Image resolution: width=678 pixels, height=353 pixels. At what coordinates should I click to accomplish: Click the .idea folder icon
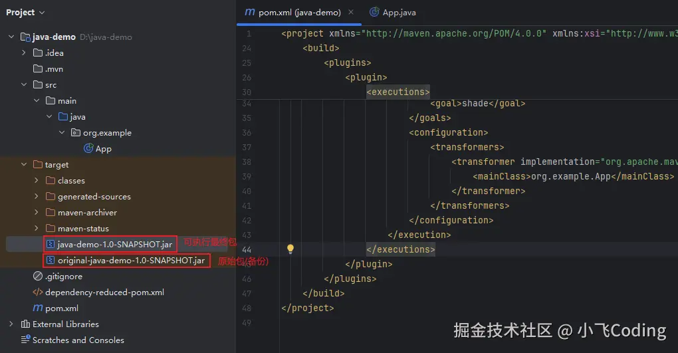(x=38, y=53)
